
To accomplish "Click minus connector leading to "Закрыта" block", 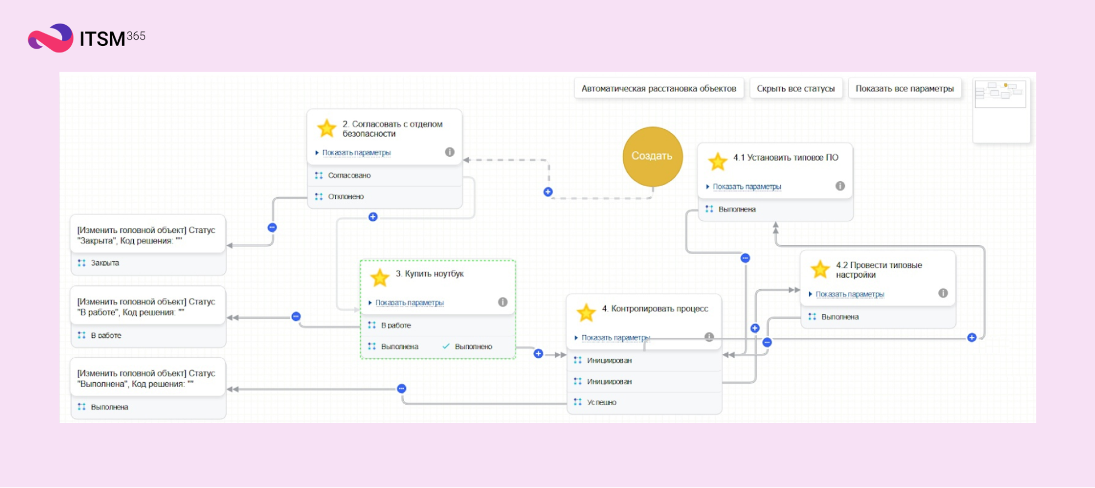I will pyautogui.click(x=272, y=227).
